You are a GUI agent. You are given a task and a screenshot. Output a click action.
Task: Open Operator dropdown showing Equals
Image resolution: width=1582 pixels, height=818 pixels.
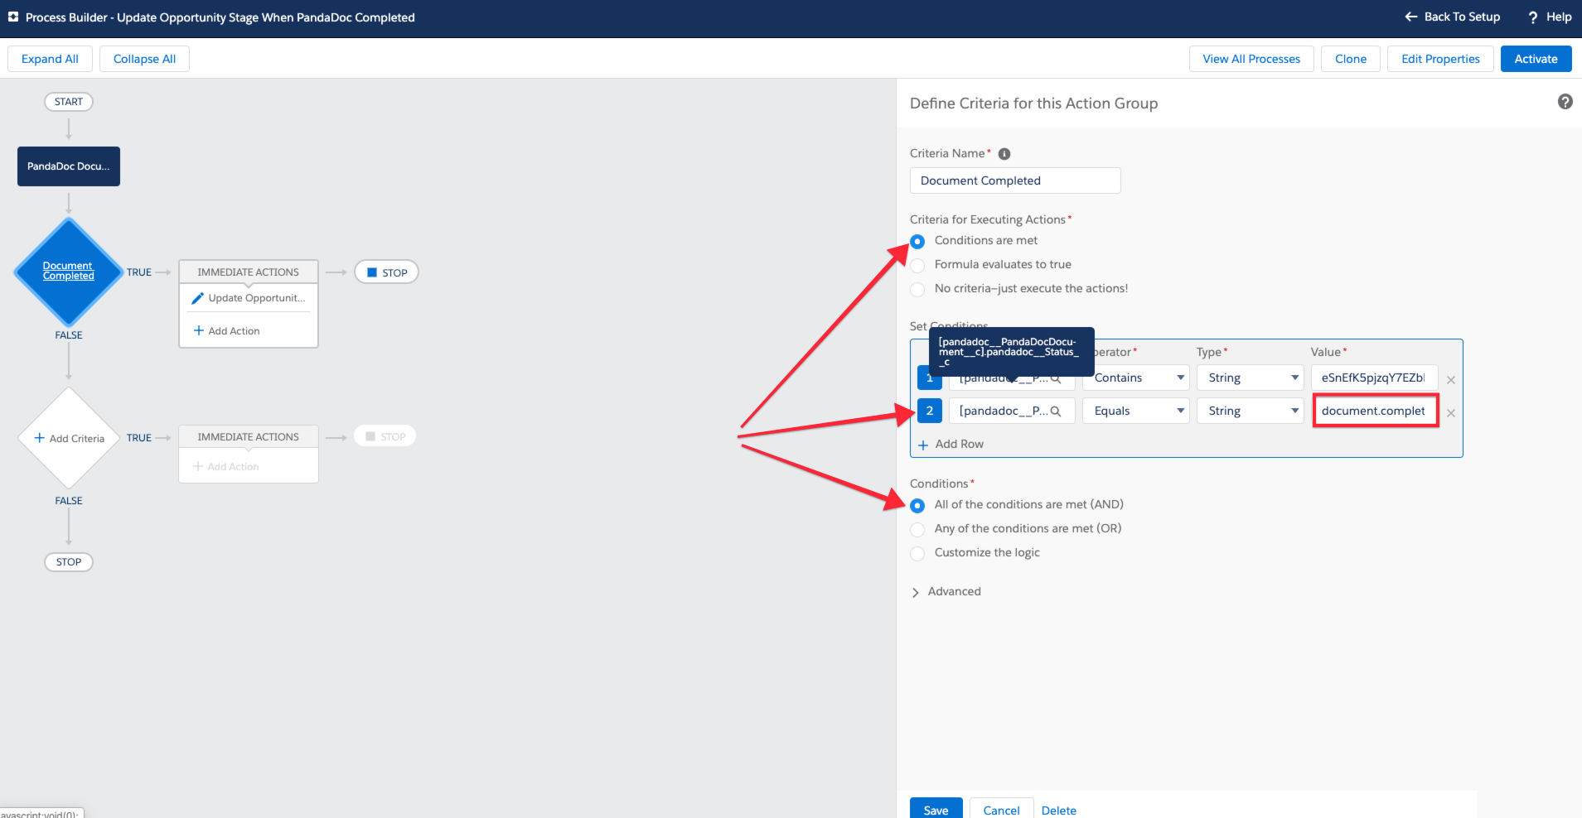pyautogui.click(x=1136, y=411)
